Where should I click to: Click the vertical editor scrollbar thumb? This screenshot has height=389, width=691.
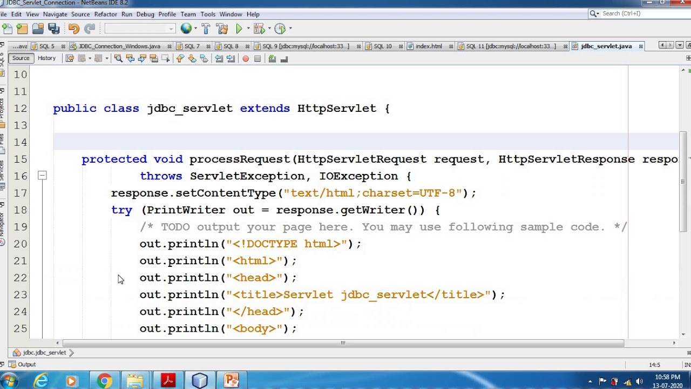click(683, 181)
